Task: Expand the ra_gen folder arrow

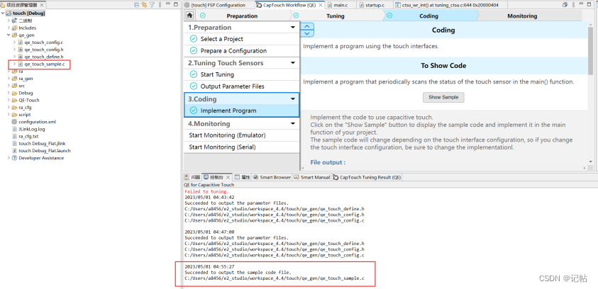Action: (x=9, y=79)
